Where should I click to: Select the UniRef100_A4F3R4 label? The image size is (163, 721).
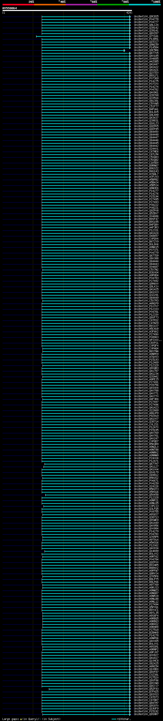(x=146, y=399)
